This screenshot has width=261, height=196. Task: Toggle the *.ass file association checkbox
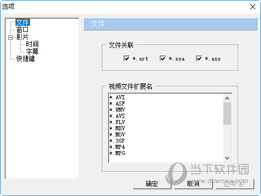click(199, 58)
